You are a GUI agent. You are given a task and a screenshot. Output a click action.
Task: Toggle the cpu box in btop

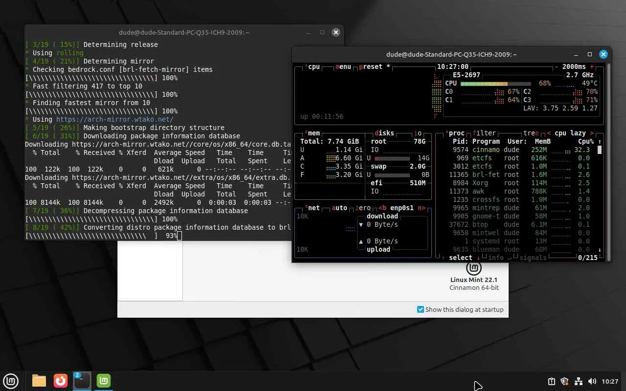(312, 66)
